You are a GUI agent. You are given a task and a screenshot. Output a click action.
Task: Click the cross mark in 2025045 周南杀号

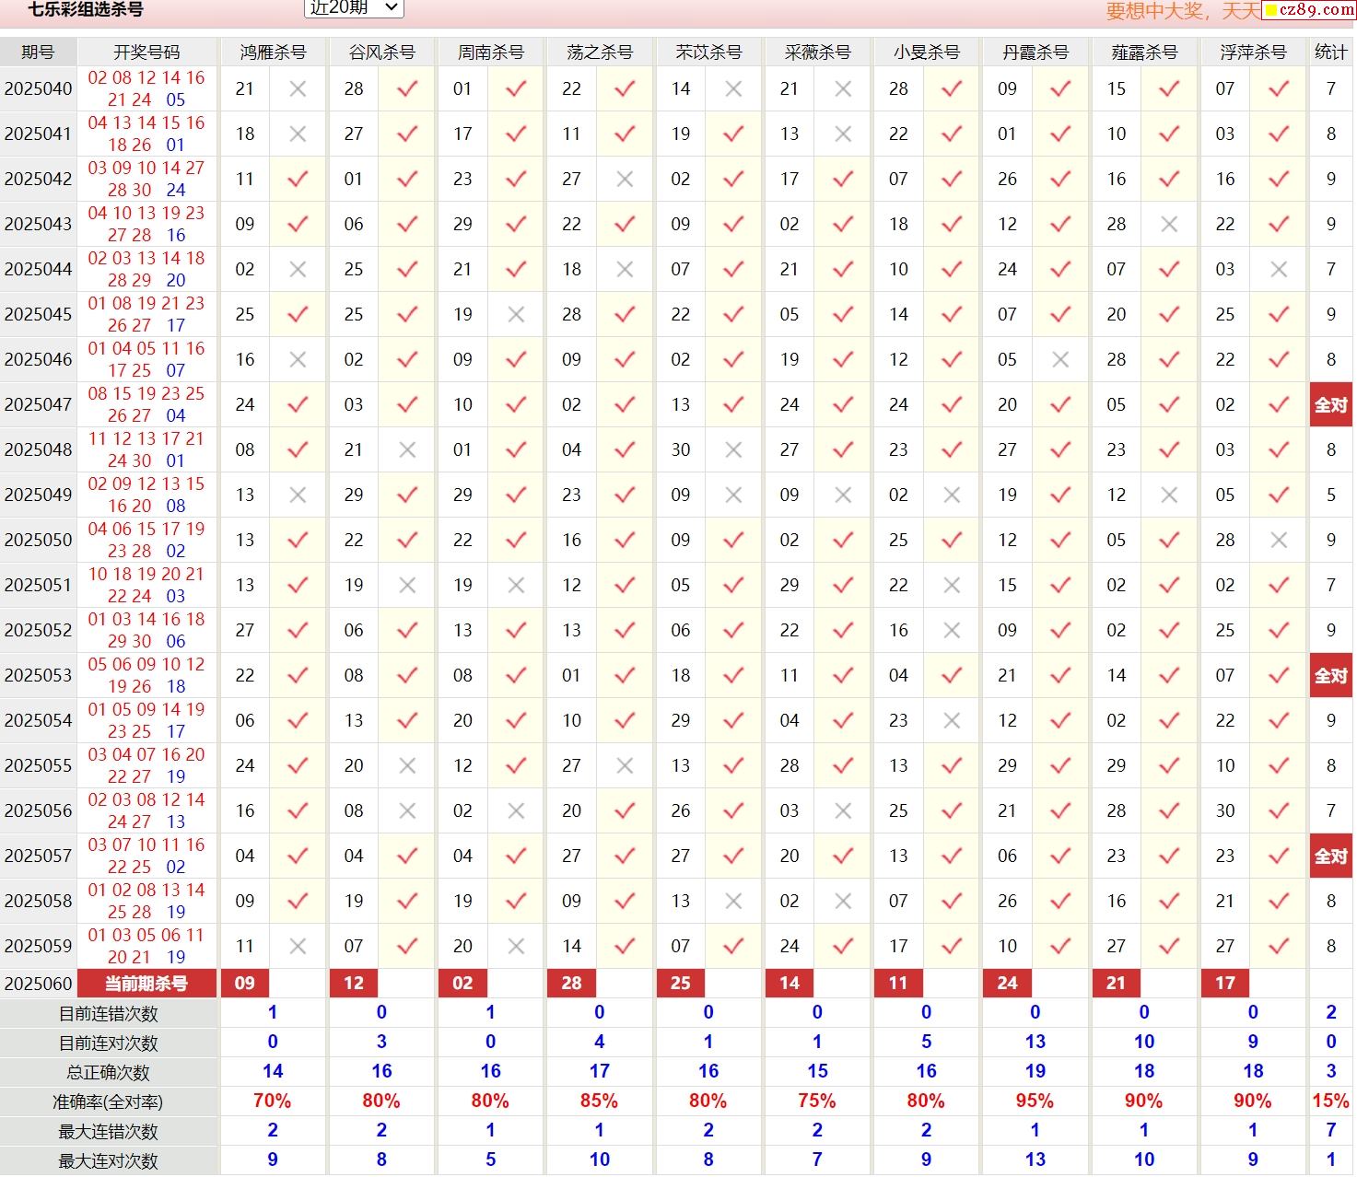click(516, 315)
